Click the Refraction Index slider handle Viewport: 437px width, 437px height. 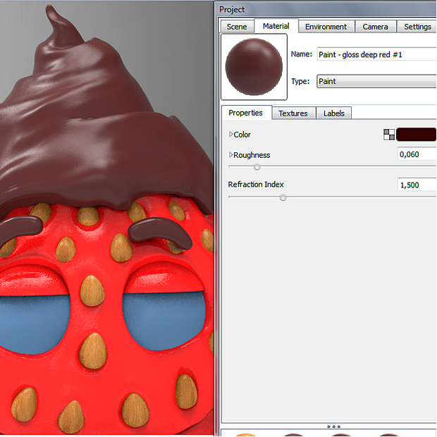tap(283, 197)
